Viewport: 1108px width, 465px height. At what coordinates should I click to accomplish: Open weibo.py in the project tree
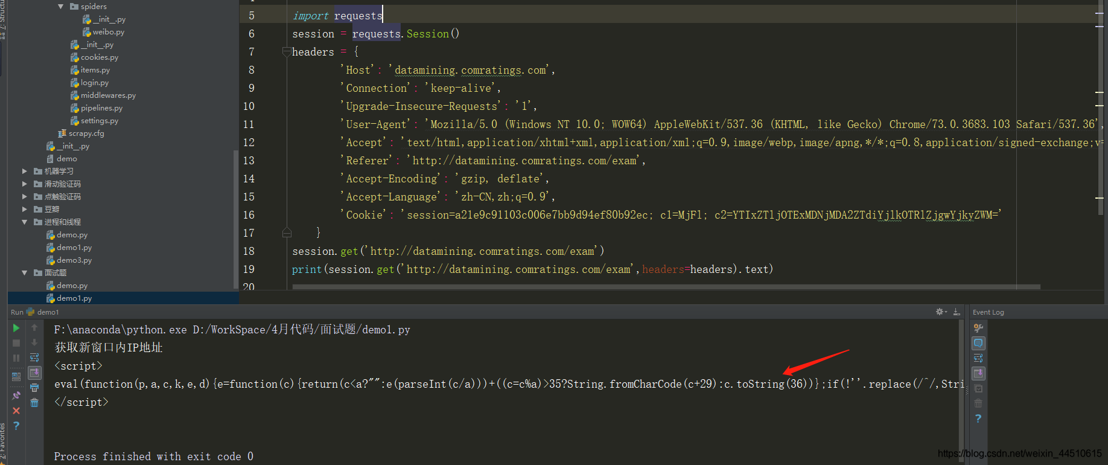[109, 32]
